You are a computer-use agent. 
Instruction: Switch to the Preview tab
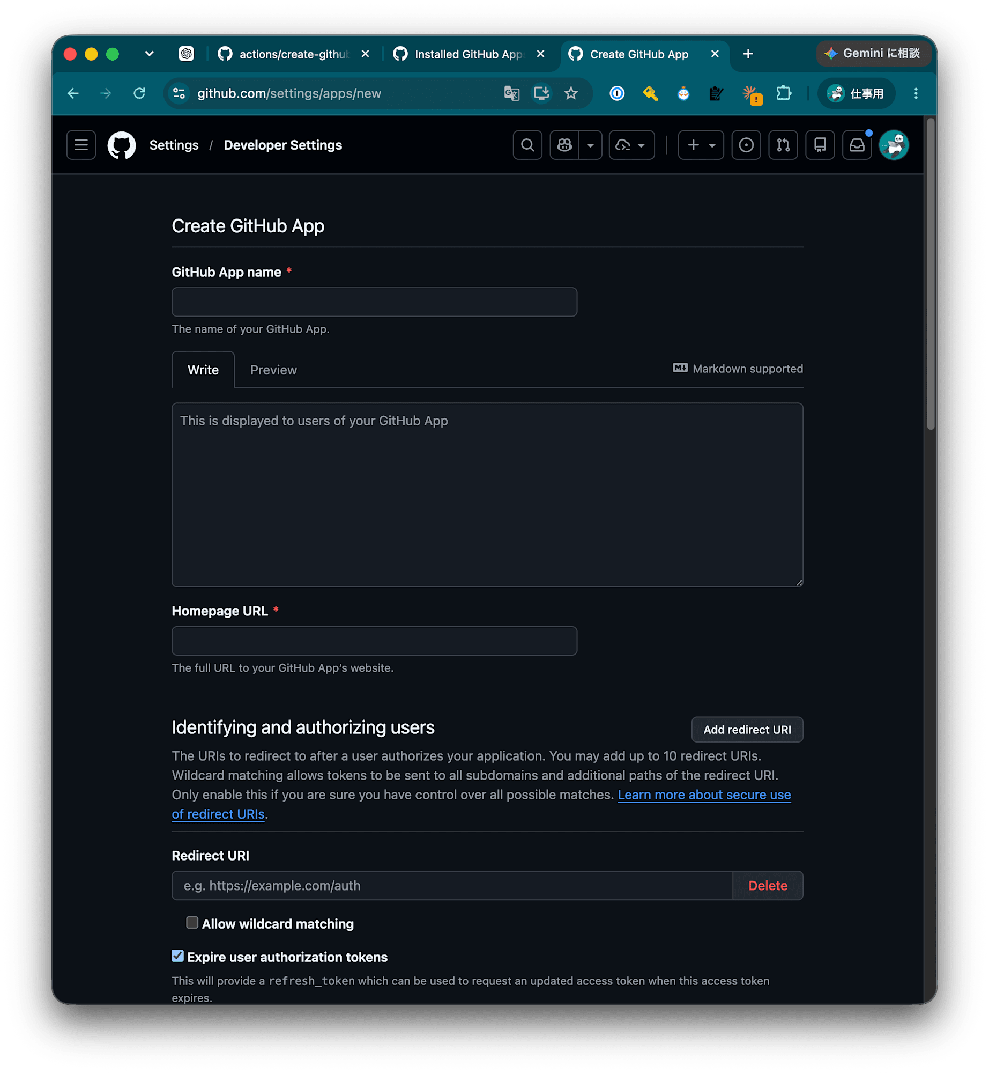(273, 370)
